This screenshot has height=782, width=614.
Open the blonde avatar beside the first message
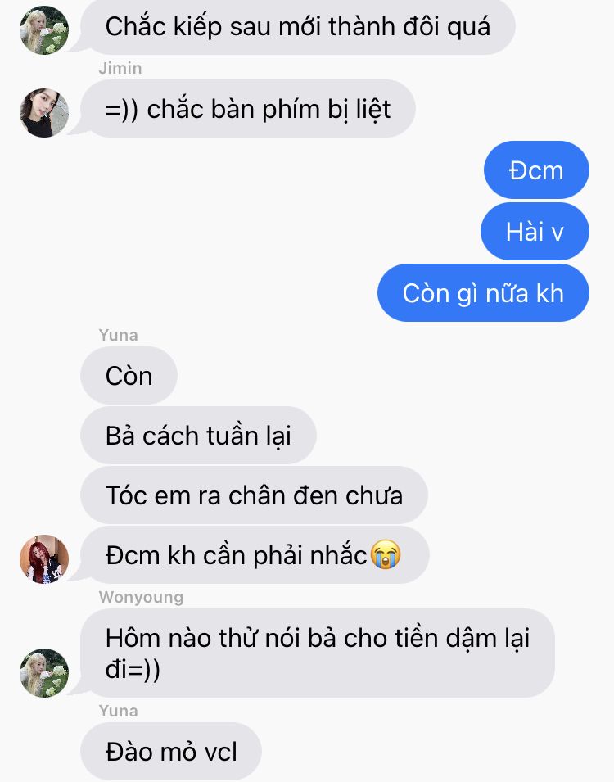coord(44,30)
